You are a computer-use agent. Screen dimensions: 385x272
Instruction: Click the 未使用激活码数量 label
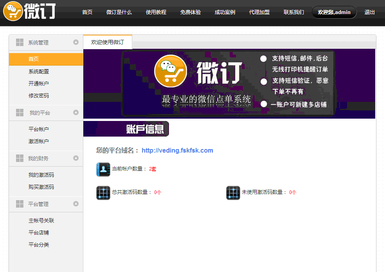point(263,192)
